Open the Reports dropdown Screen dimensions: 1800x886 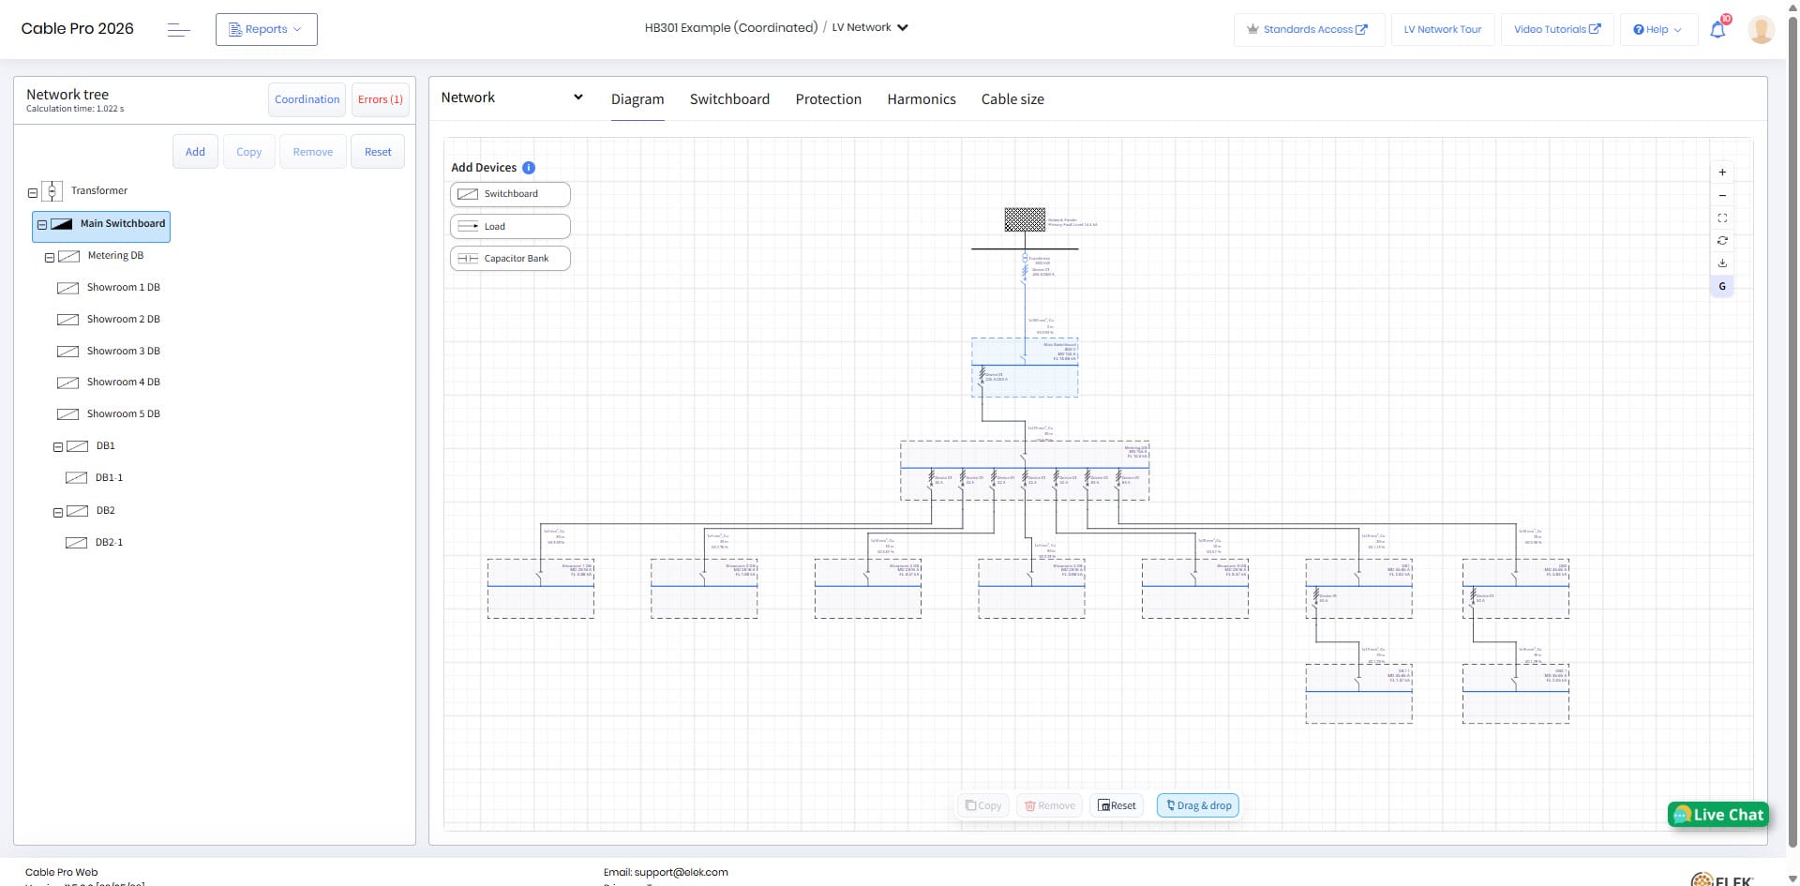tap(266, 29)
